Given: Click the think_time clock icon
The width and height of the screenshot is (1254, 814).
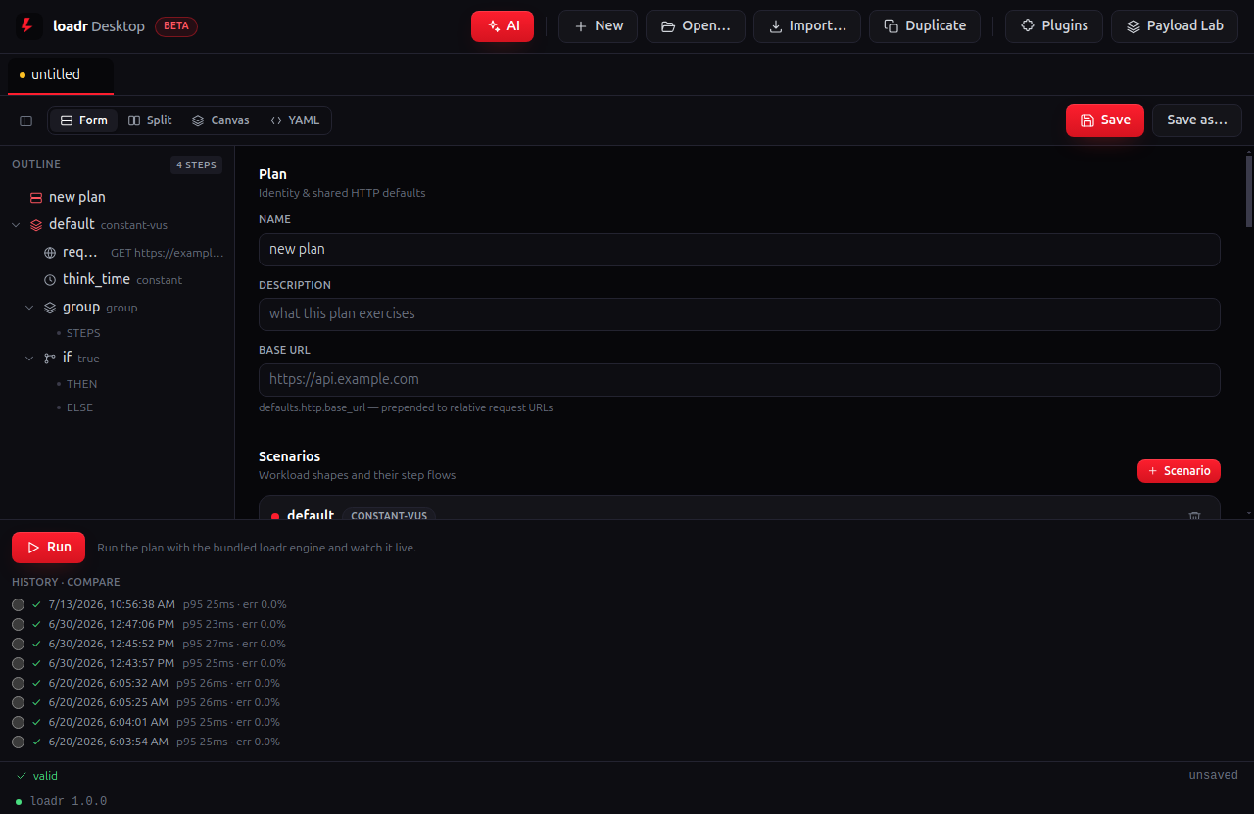Looking at the screenshot, I should click(x=50, y=280).
